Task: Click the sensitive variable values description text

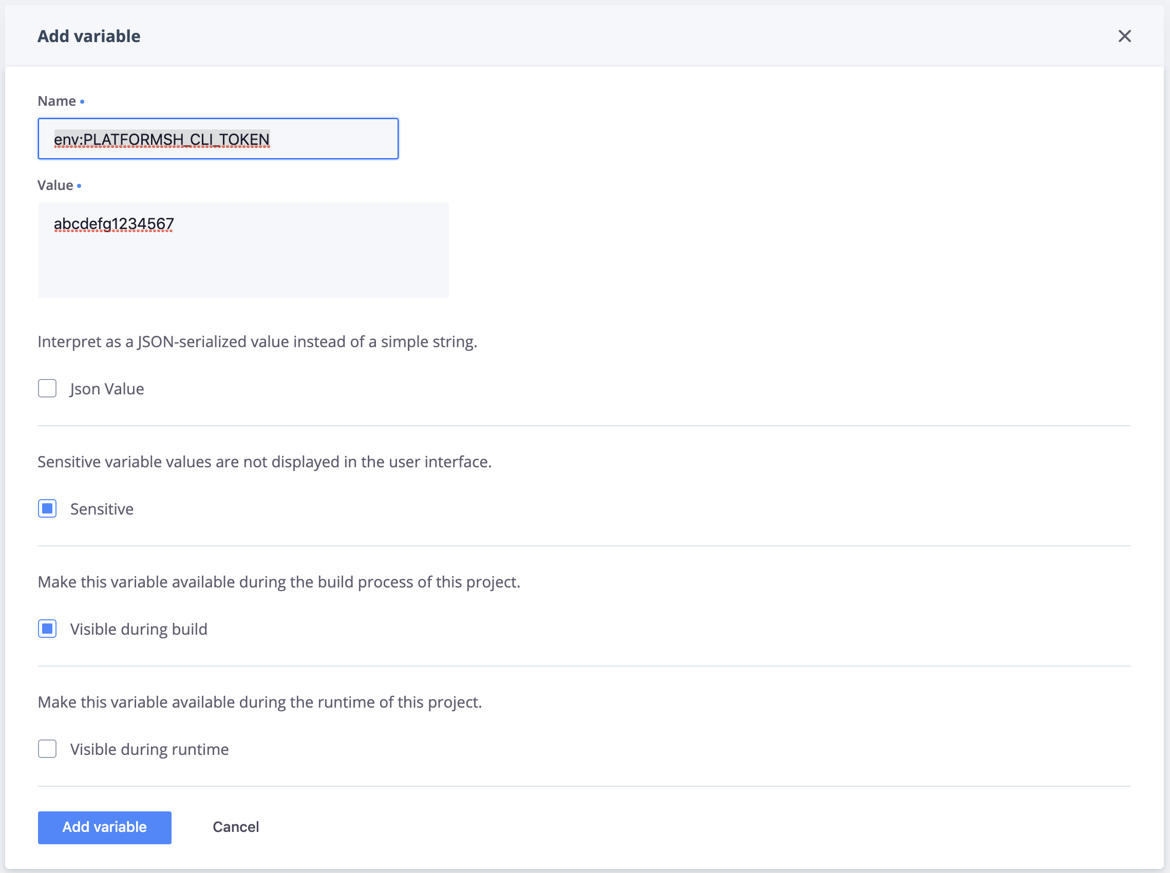Action: click(x=264, y=462)
